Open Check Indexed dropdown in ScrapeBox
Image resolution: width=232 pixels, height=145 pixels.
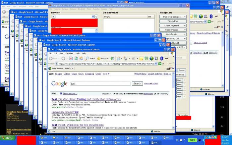(x=185, y=30)
